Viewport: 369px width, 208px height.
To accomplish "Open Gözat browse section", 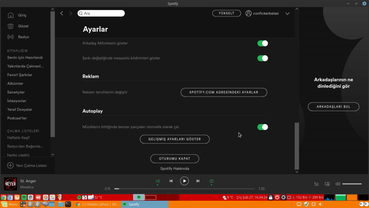I will point(18,26).
